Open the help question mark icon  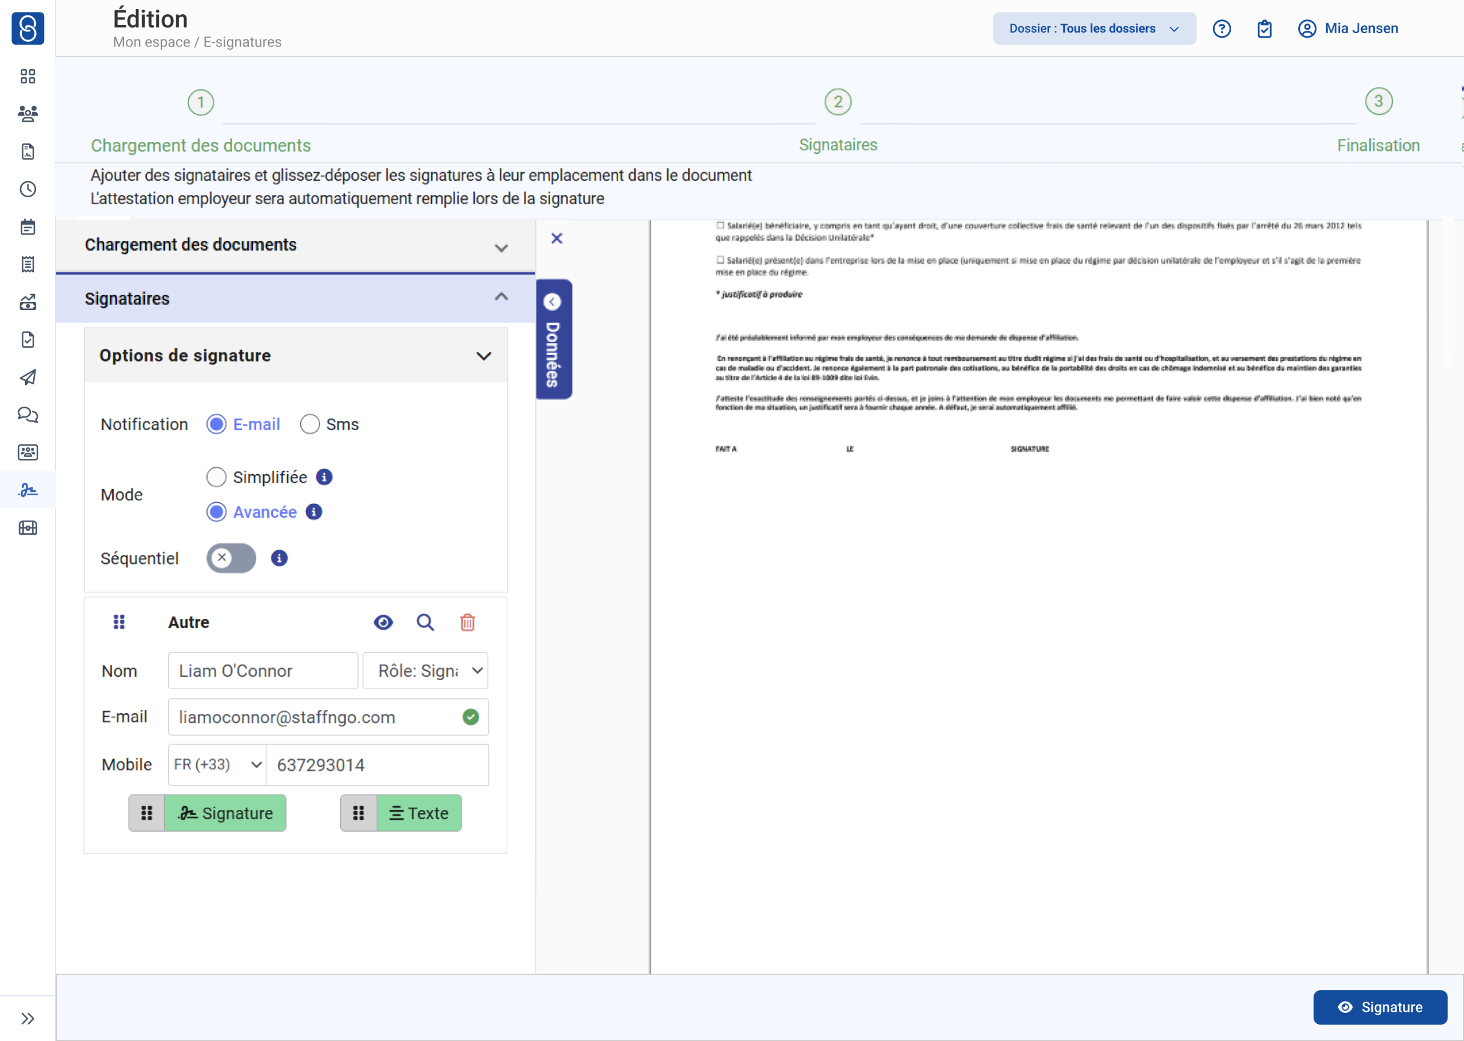(x=1222, y=29)
